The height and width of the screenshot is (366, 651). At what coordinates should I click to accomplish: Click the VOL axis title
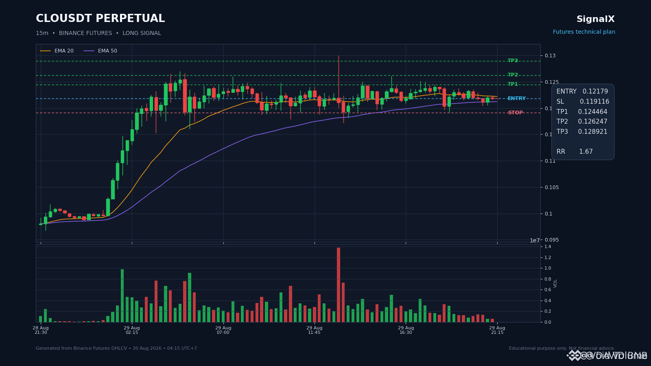click(555, 283)
